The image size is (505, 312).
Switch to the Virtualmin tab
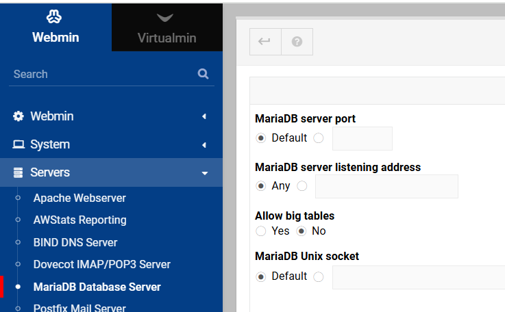pyautogui.click(x=167, y=38)
